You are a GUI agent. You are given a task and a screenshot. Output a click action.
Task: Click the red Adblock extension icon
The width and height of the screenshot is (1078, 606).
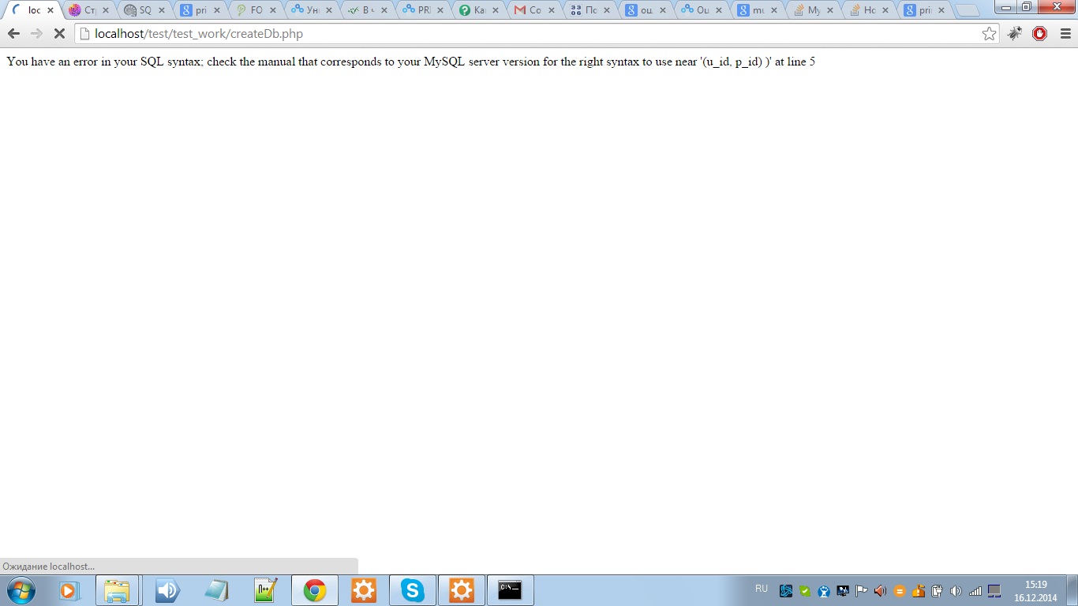[x=1039, y=34]
